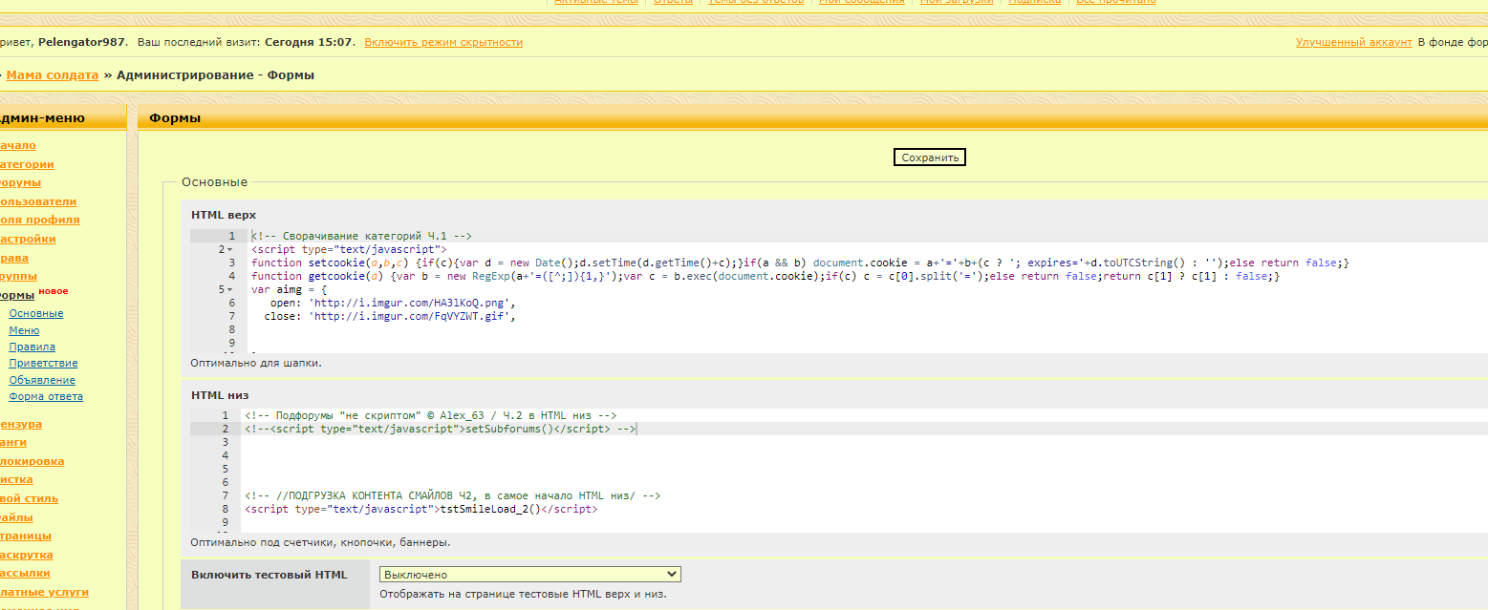Viewport: 1488px width, 610px height.
Task: Go to Ранги in admin menu
Action: click(13, 442)
